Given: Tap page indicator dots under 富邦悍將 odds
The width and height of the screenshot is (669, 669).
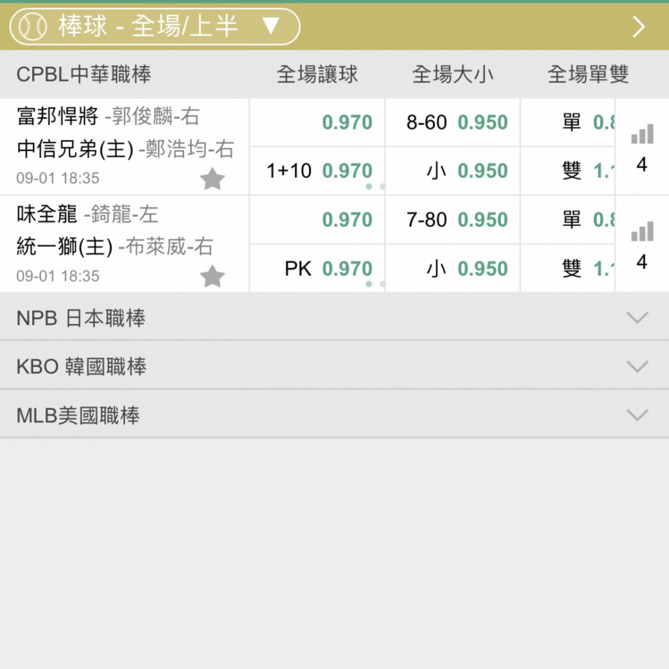Looking at the screenshot, I should point(376,187).
